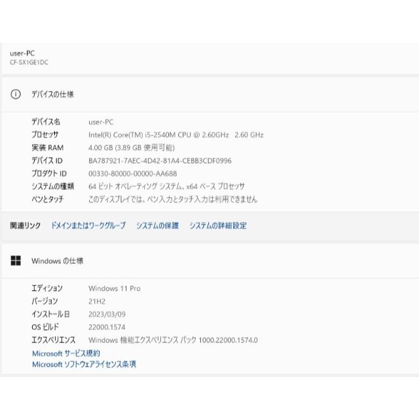Click the デバイス ID label
Image resolution: width=419 pixels, height=419 pixels.
tap(46, 160)
